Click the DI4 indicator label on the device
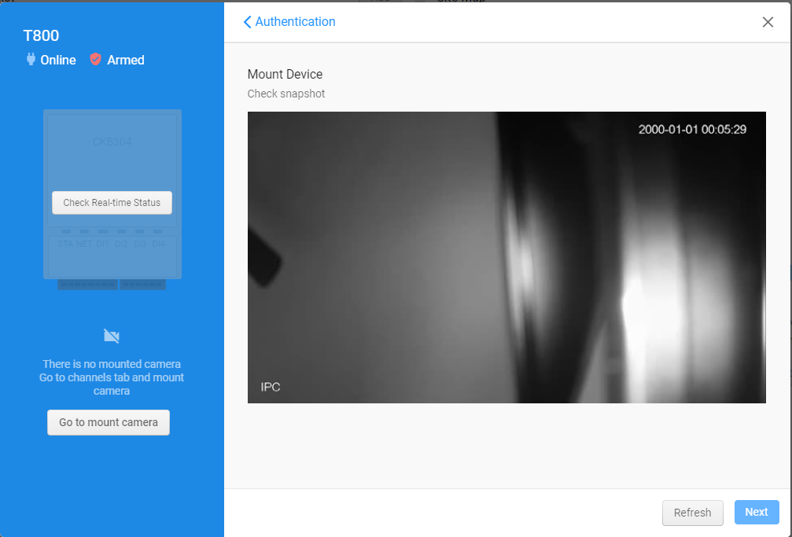 pos(159,244)
